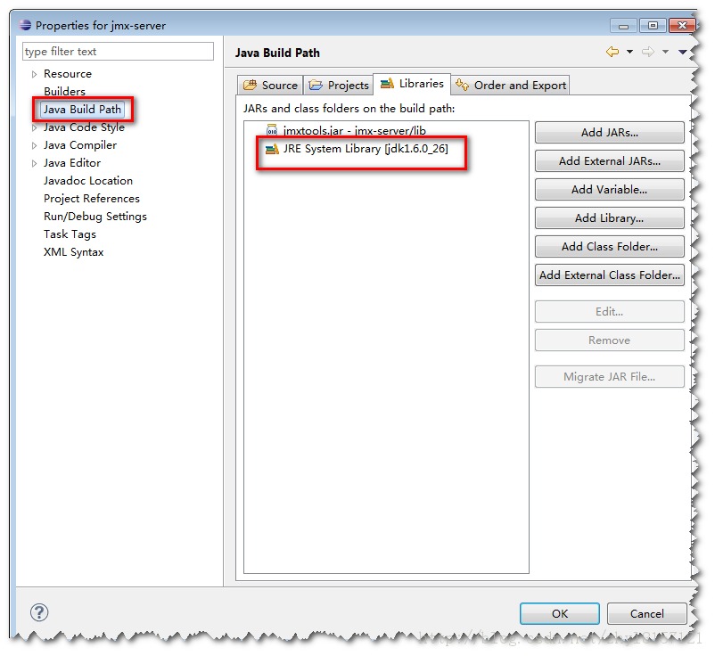Expand the Resource tree node

(x=34, y=74)
